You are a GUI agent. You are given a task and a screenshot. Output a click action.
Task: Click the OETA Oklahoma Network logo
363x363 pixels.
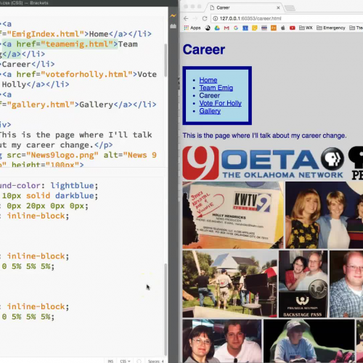tap(283, 163)
